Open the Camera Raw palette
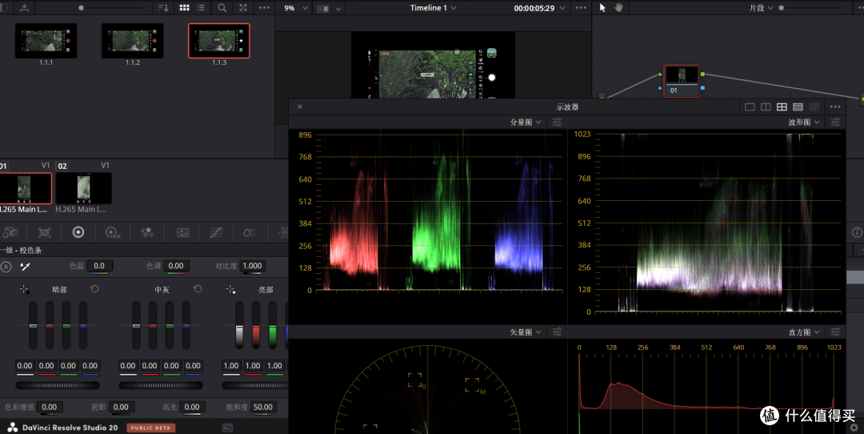 click(x=10, y=232)
